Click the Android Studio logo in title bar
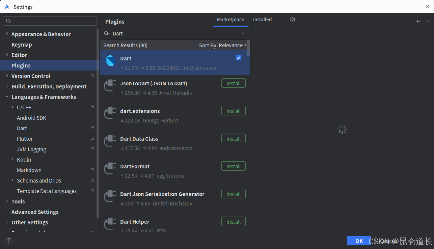Image resolution: width=434 pixels, height=249 pixels. pyautogui.click(x=7, y=6)
